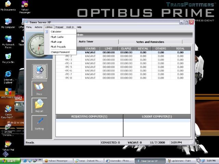Click LOGOUT COMPUTER(S) list header
The height and width of the screenshot is (164, 219).
click(x=157, y=117)
